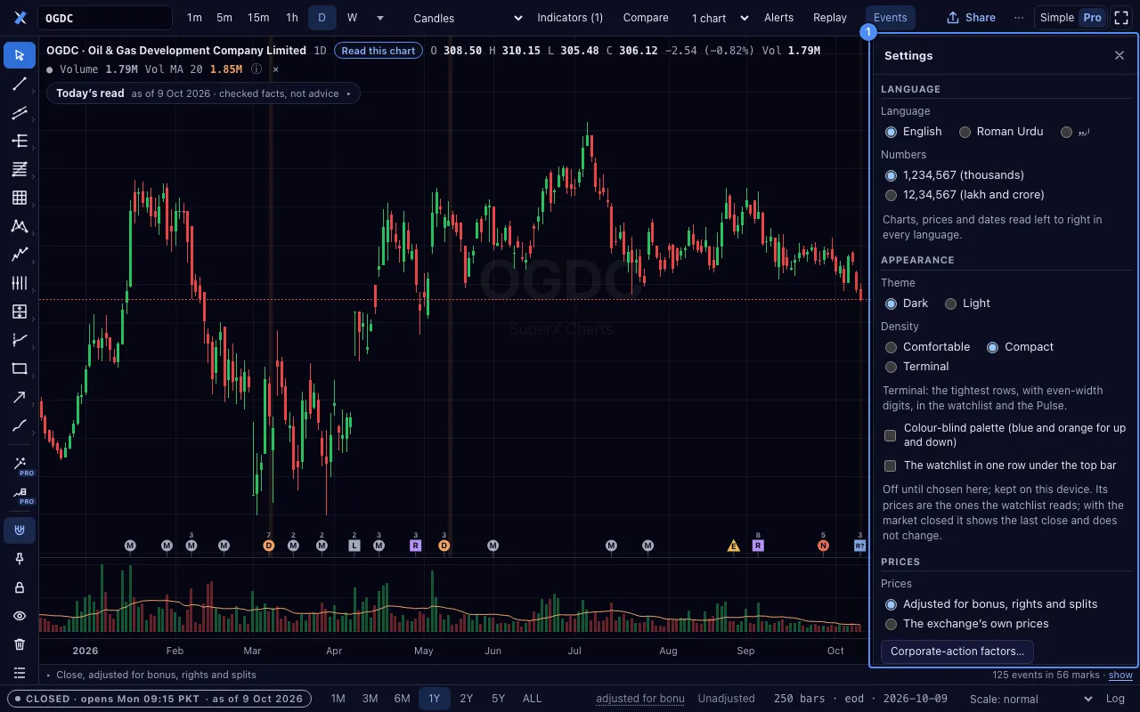This screenshot has width=1140, height=712.
Task: Switch to the Pro mode toggle
Action: click(1092, 18)
